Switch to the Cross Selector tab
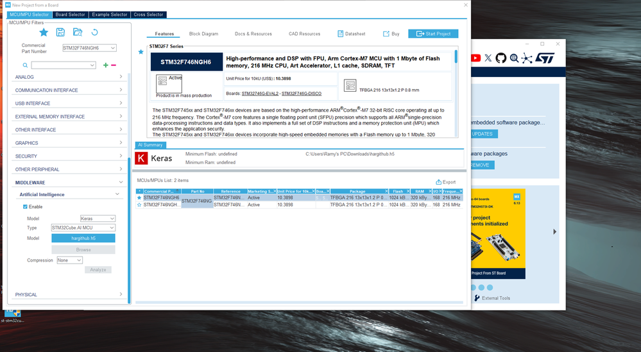641x352 pixels. [x=148, y=15]
